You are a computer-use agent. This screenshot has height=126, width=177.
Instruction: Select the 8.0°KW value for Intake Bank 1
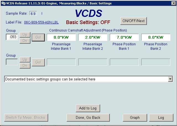61,37
